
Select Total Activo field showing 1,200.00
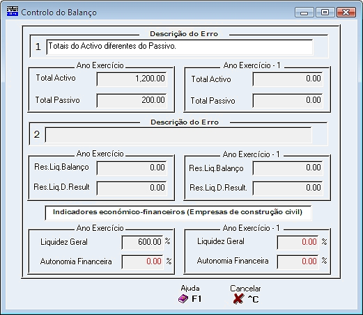(132, 79)
